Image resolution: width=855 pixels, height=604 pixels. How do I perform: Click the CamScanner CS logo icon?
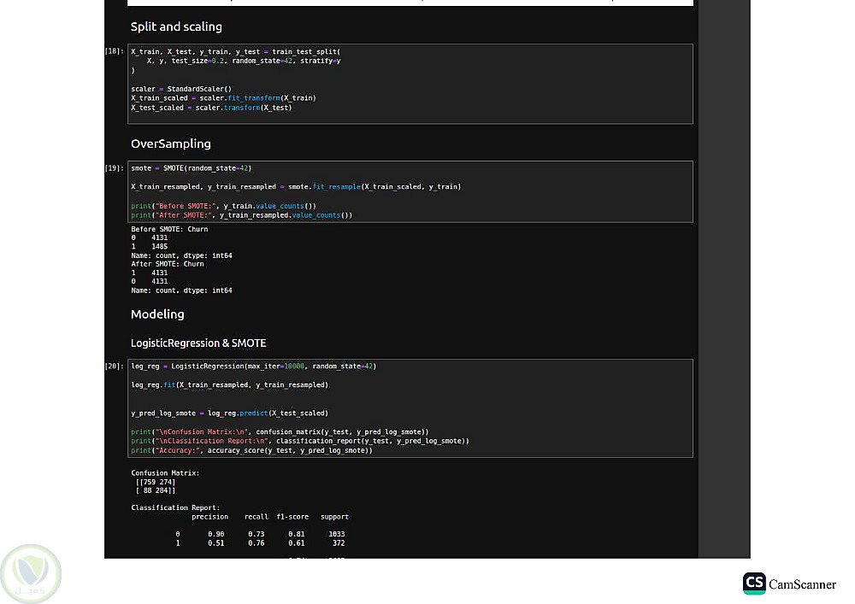(x=754, y=583)
